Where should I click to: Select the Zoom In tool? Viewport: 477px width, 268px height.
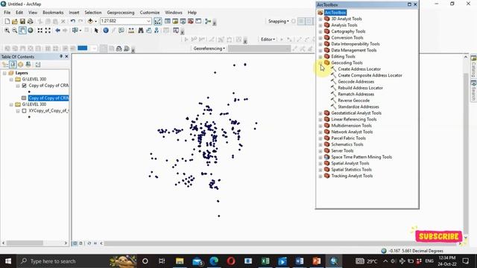[x=7, y=31]
